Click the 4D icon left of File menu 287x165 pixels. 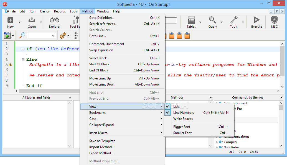click(7, 11)
